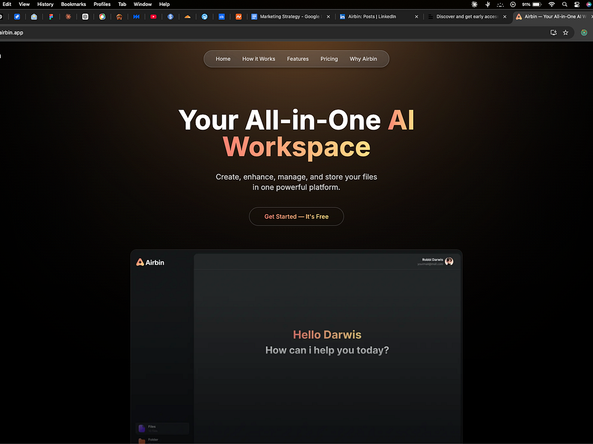Click the Robbi Darwis name in preview
The image size is (593, 444).
(432, 260)
